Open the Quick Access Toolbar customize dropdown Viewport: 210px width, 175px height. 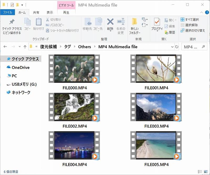(22, 5)
